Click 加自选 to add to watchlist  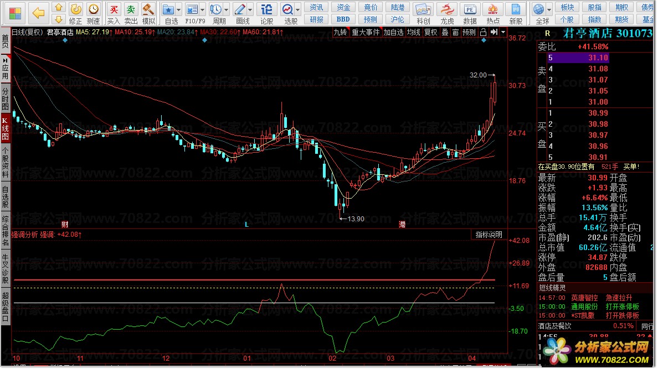click(393, 32)
